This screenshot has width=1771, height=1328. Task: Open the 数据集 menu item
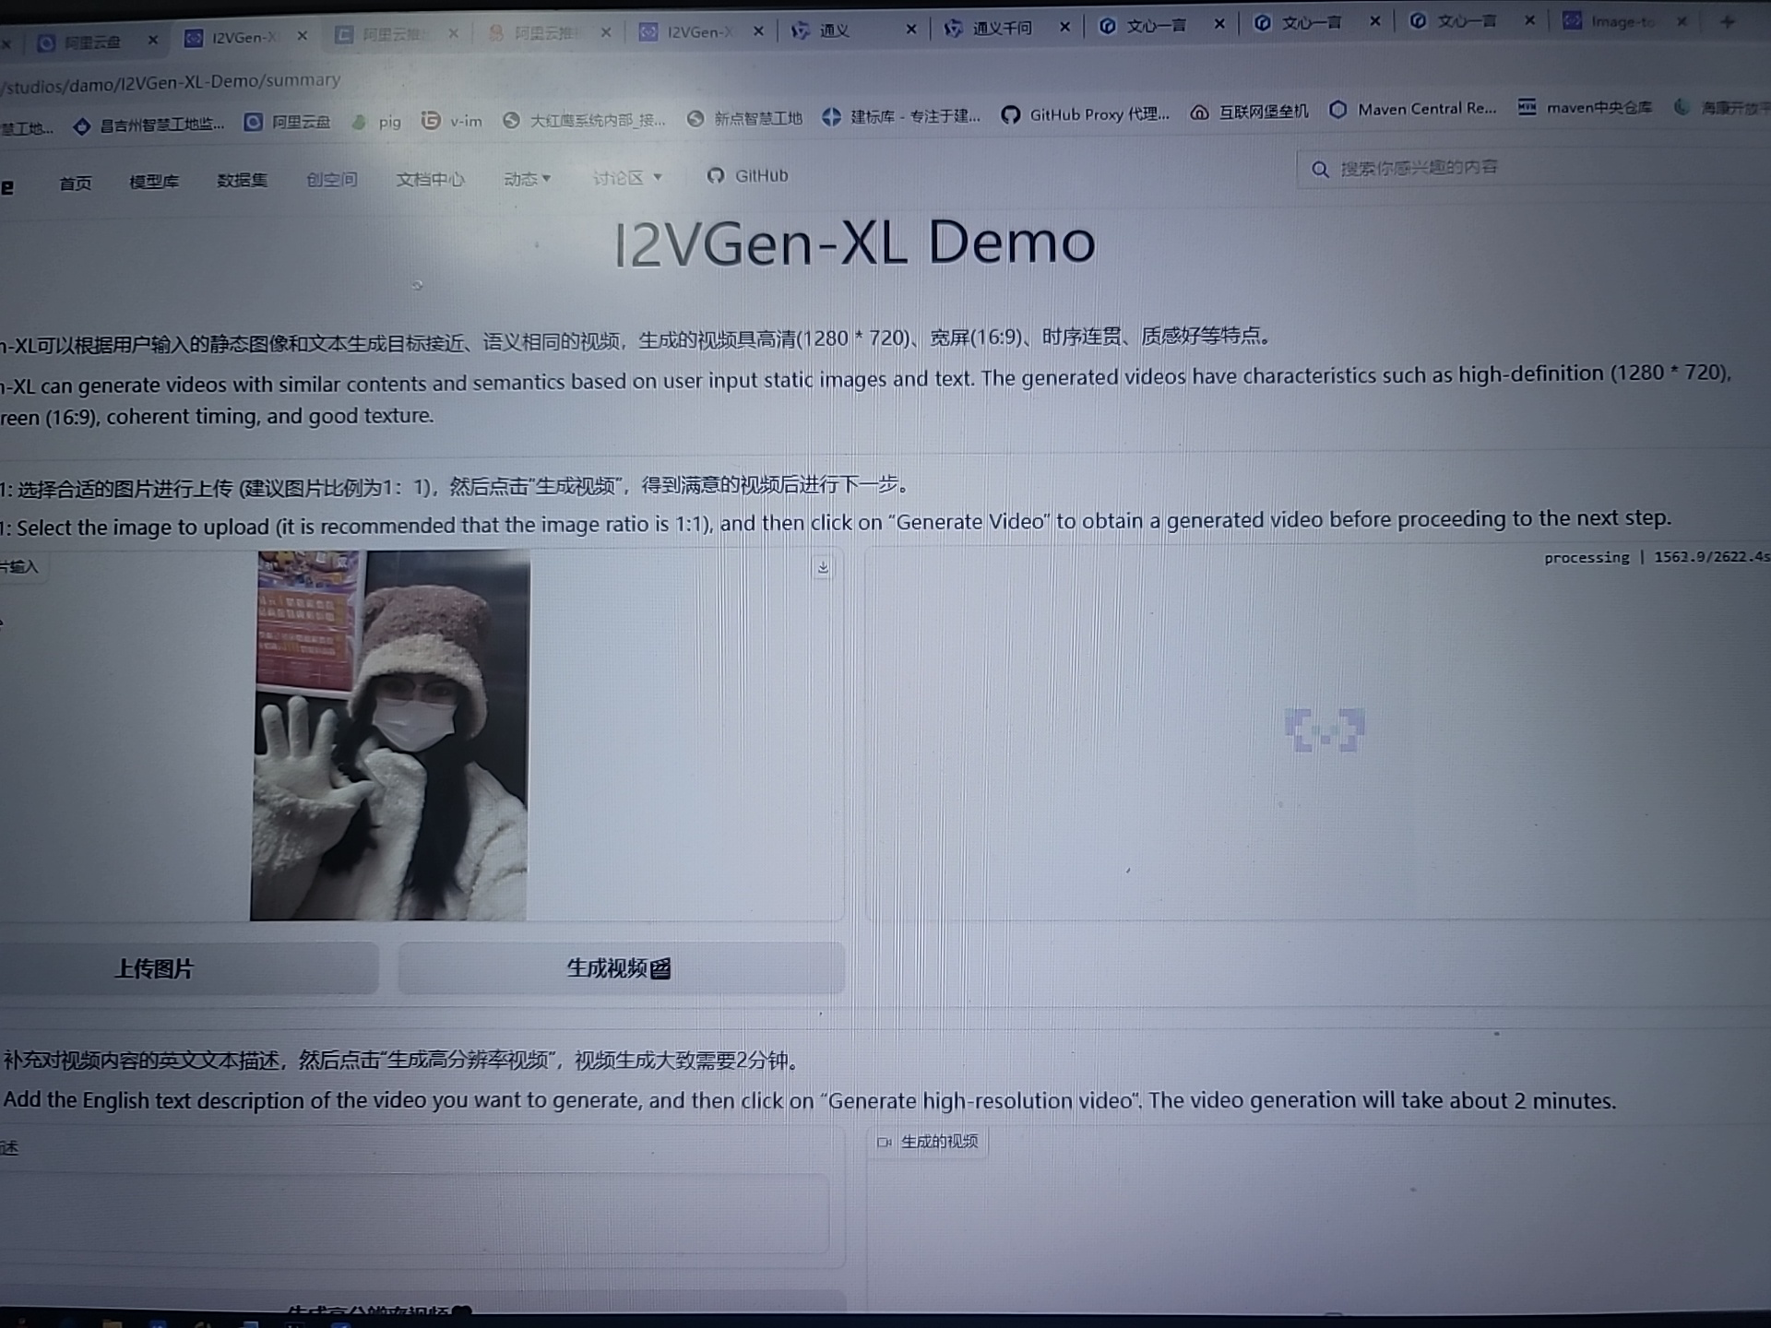click(x=242, y=181)
